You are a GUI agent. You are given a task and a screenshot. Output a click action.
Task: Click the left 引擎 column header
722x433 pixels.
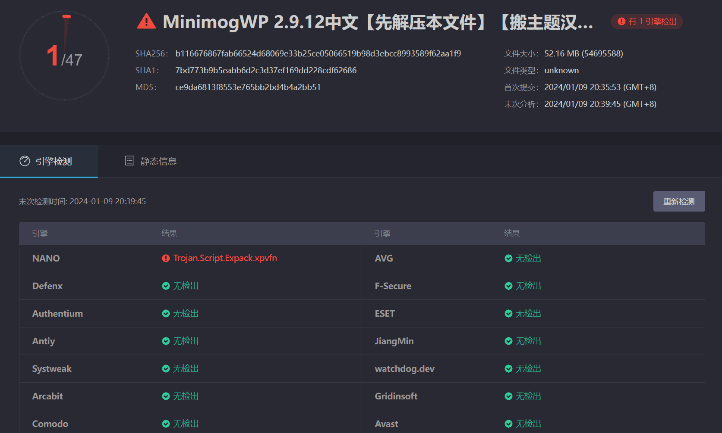click(x=40, y=233)
